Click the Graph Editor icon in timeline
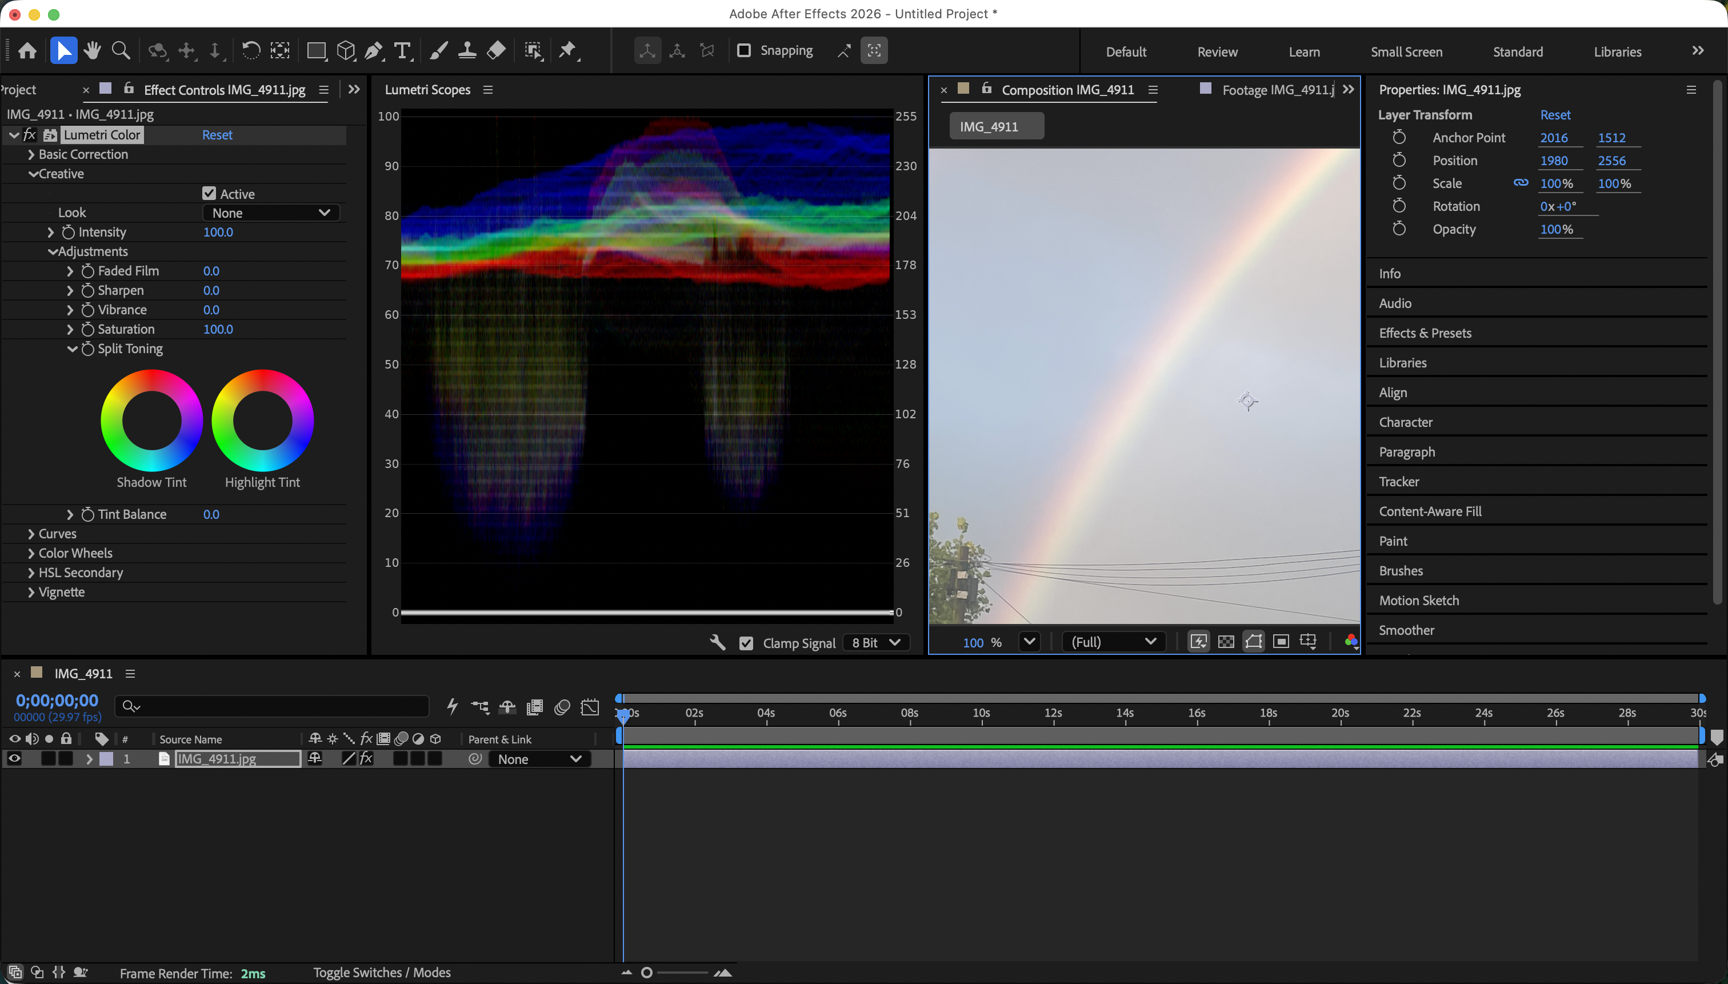Image resolution: width=1728 pixels, height=984 pixels. point(590,707)
